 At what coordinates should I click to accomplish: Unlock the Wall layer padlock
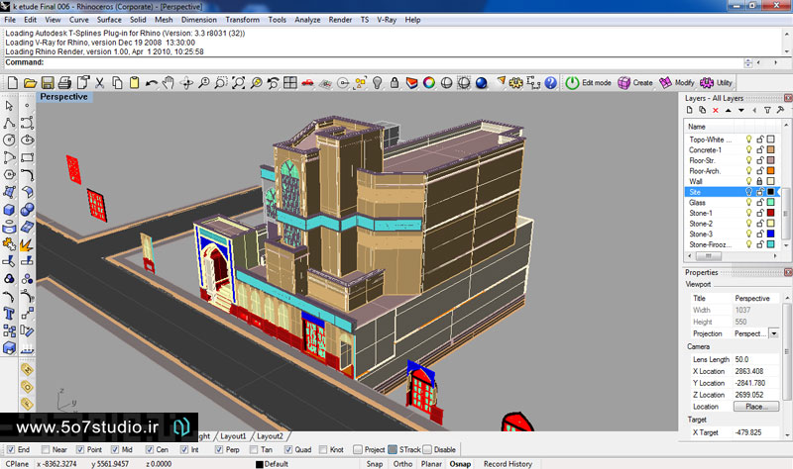coord(759,181)
